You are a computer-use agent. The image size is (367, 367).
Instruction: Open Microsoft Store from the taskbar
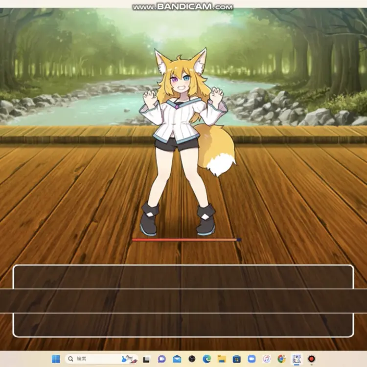(x=237, y=359)
